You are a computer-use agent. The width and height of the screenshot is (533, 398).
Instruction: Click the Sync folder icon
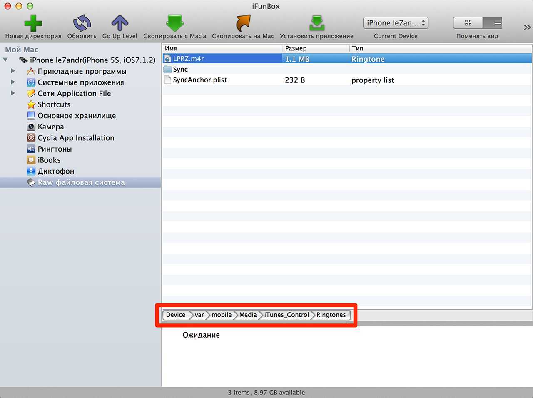(x=167, y=69)
